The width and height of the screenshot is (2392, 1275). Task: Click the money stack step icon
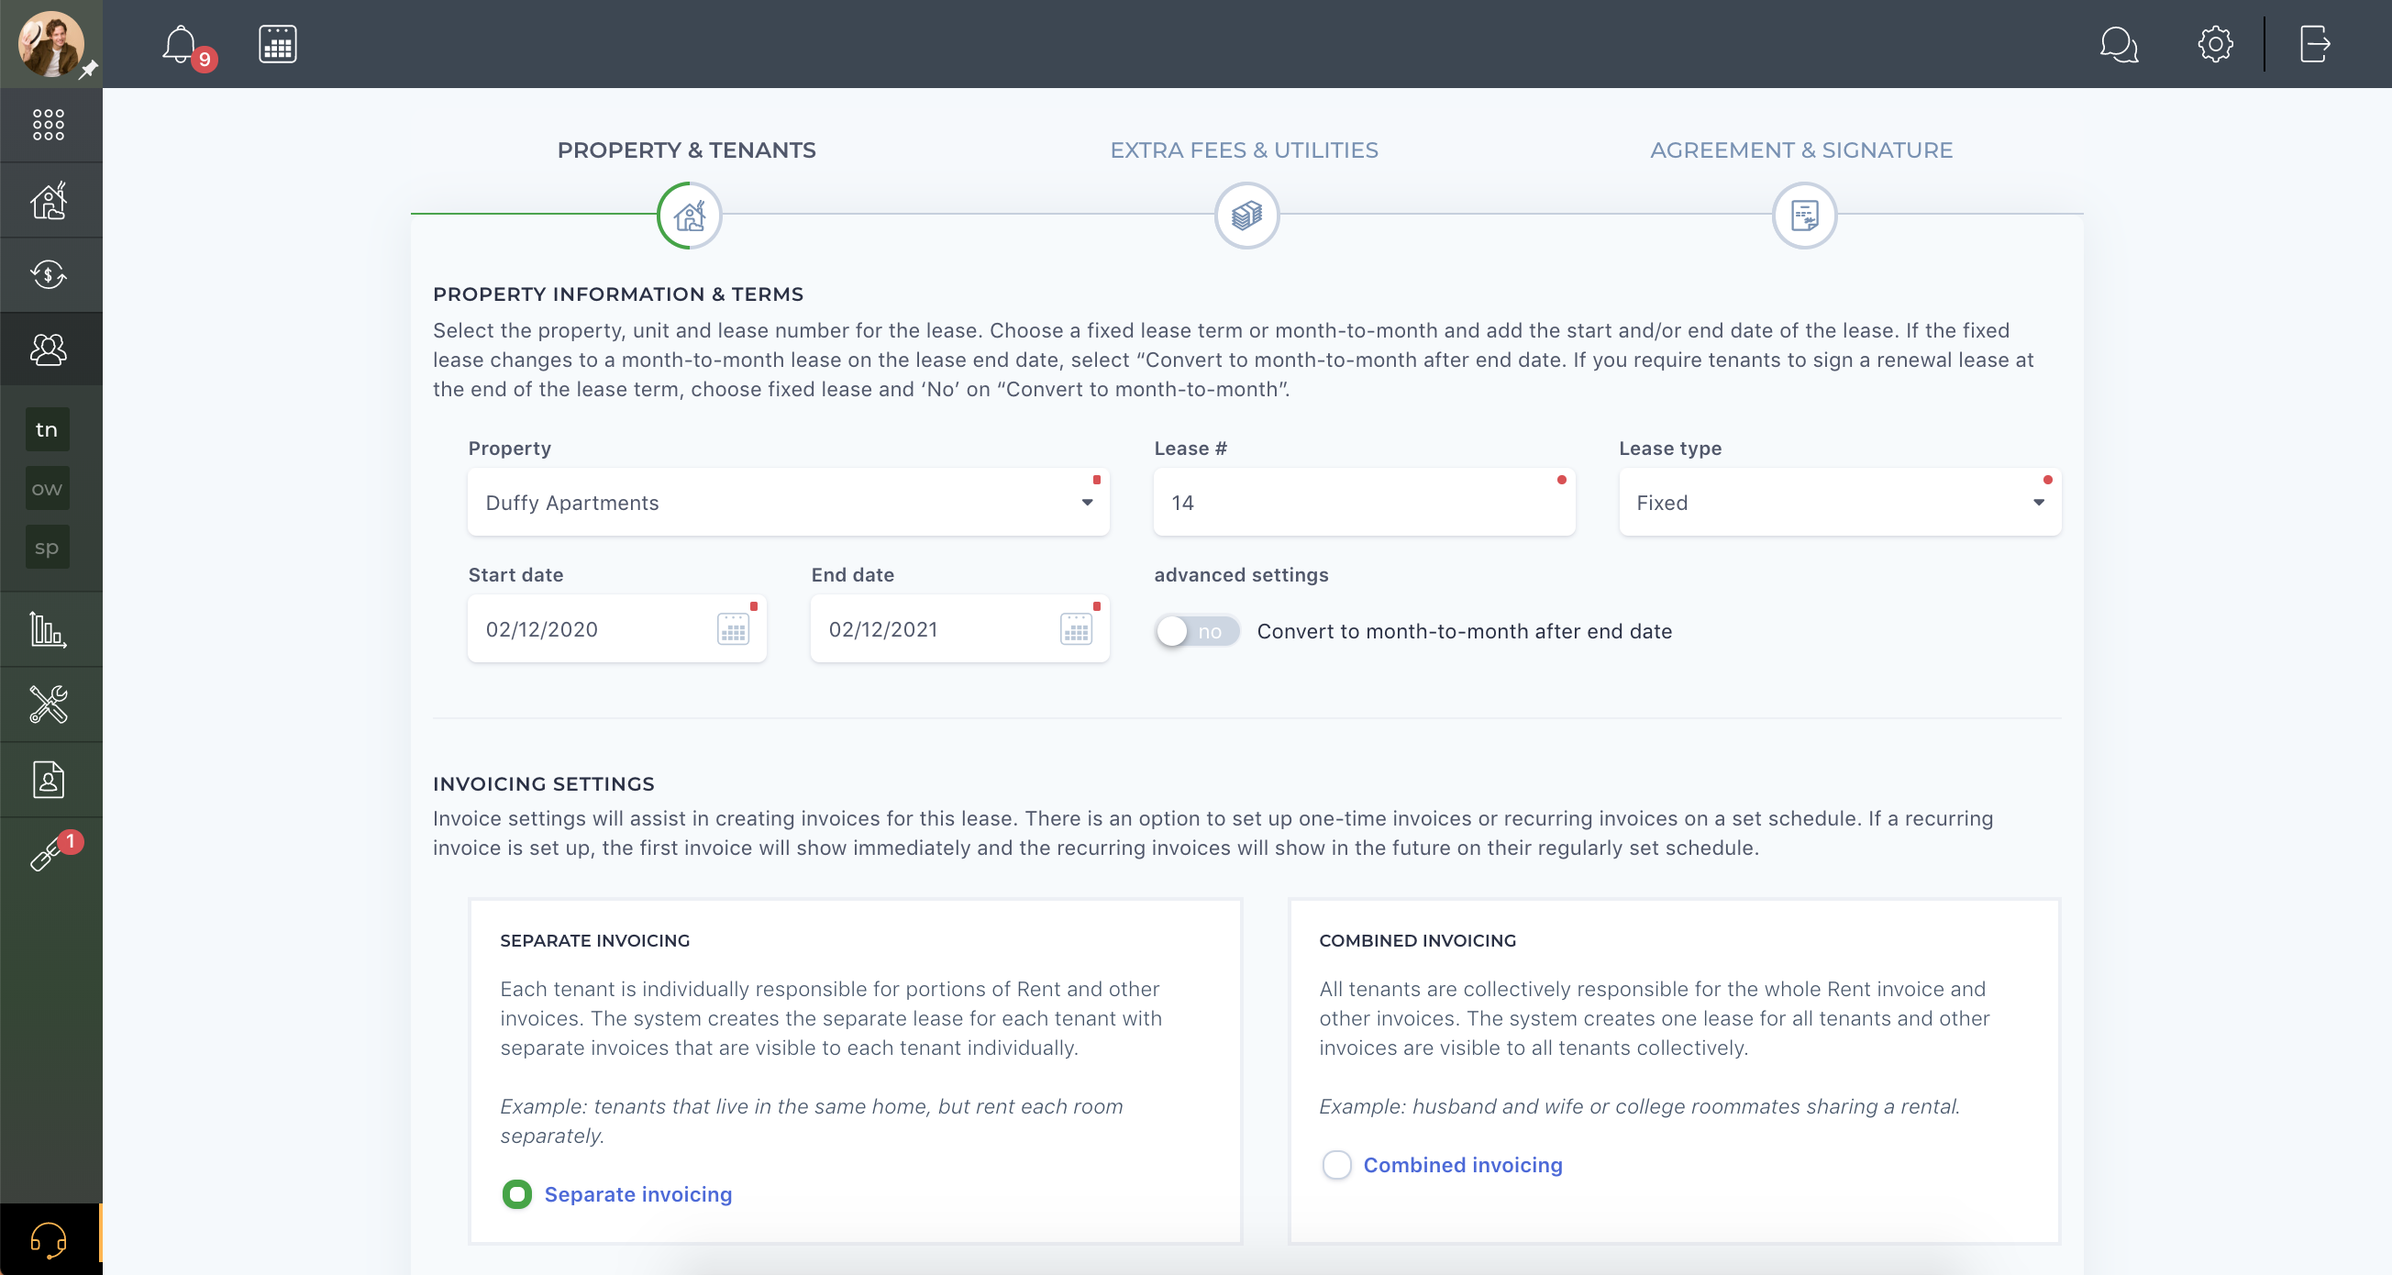click(x=1247, y=216)
